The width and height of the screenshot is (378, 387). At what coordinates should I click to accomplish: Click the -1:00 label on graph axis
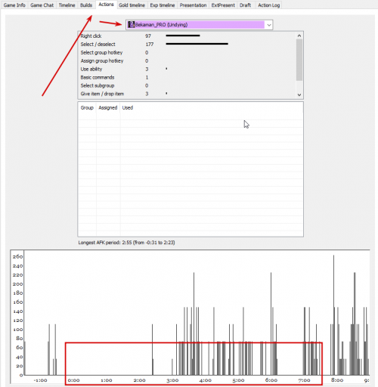[x=41, y=380]
